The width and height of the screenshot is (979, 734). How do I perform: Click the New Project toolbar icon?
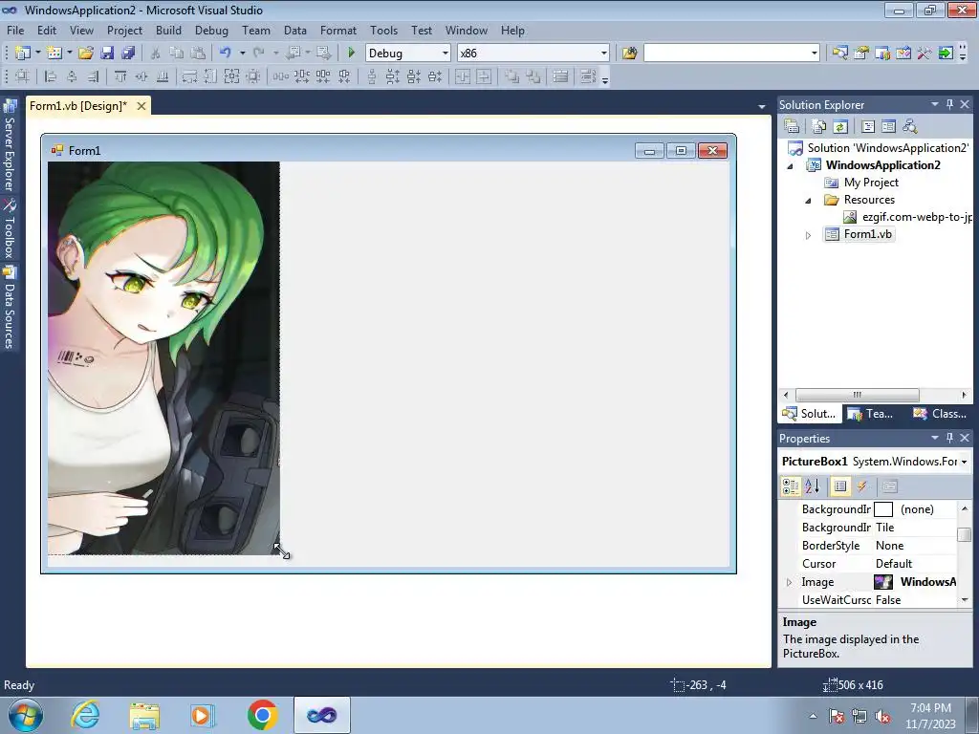click(x=23, y=54)
